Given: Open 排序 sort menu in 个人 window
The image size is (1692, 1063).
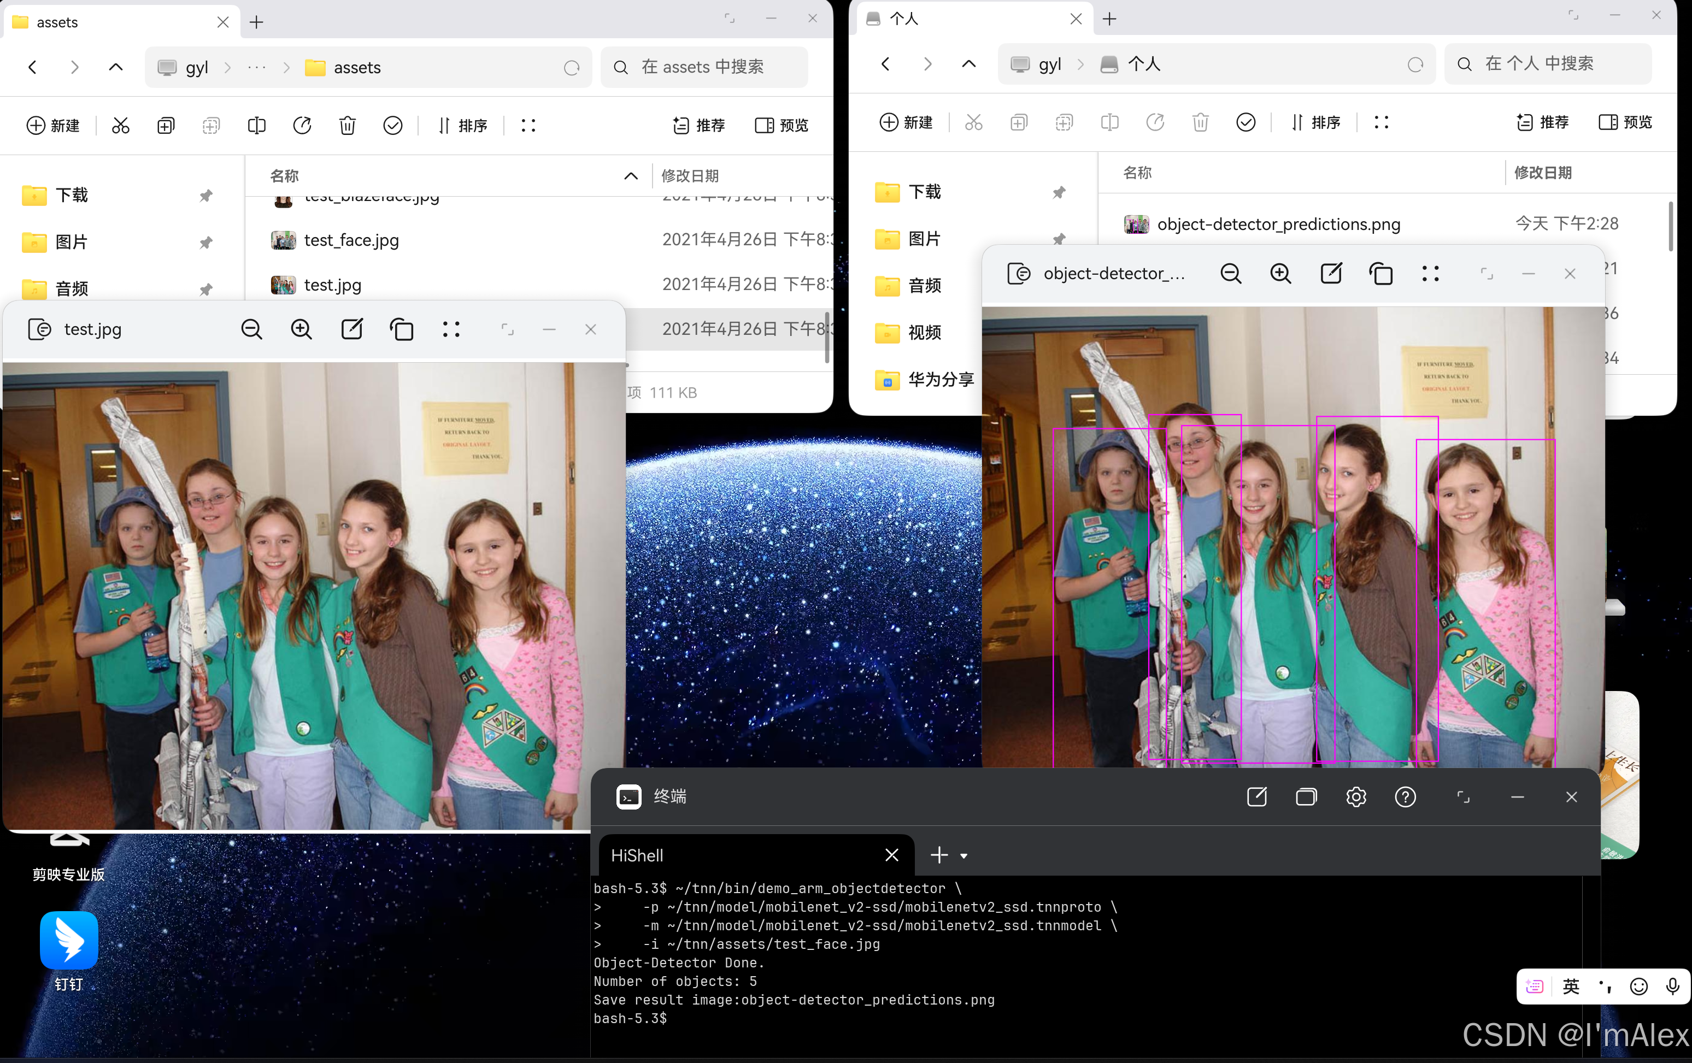Looking at the screenshot, I should coord(1315,123).
